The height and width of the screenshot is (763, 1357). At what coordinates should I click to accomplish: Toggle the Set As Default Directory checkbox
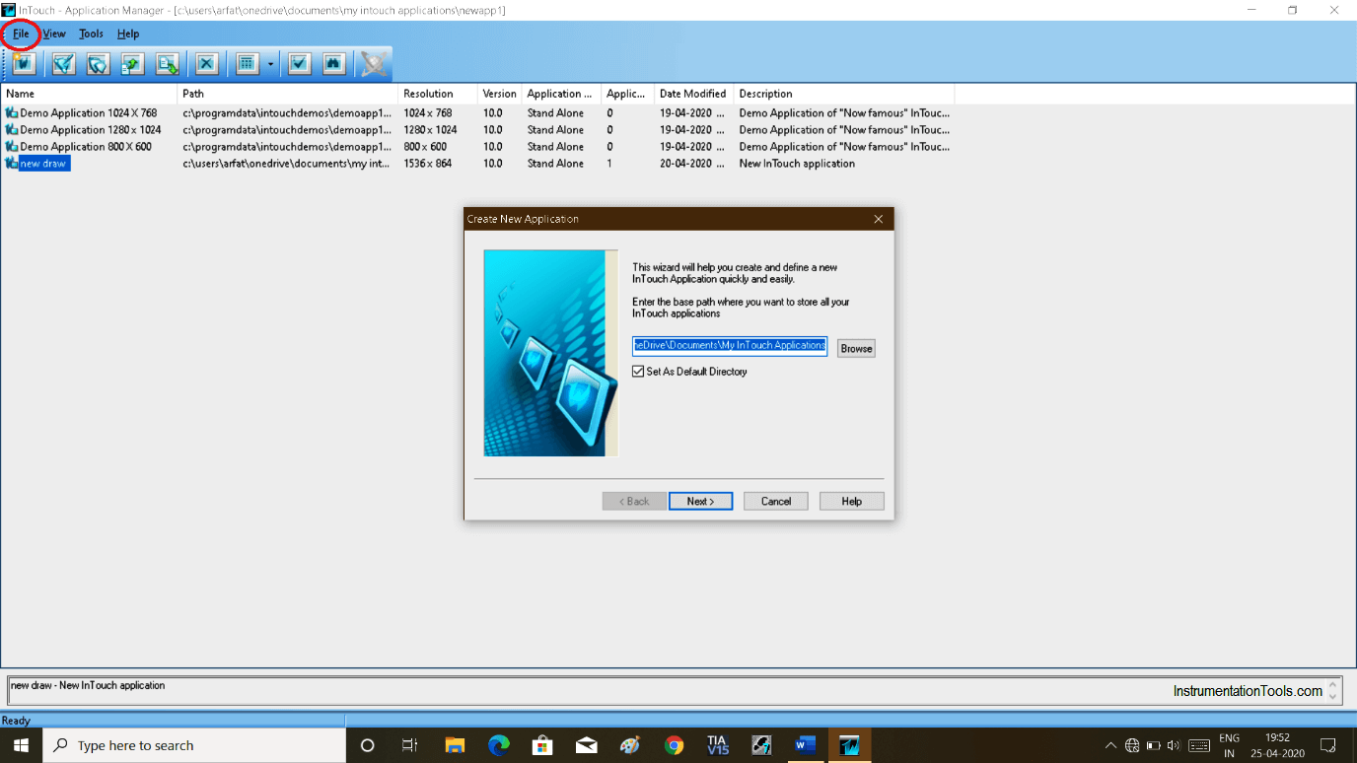638,372
